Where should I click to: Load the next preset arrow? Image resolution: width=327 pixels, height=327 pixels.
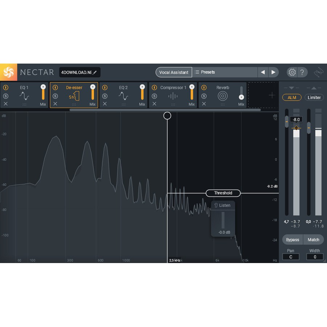(273, 72)
